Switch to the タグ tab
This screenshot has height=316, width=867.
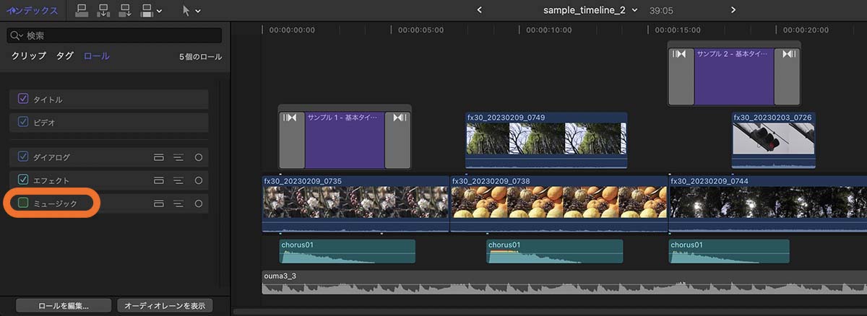(65, 56)
